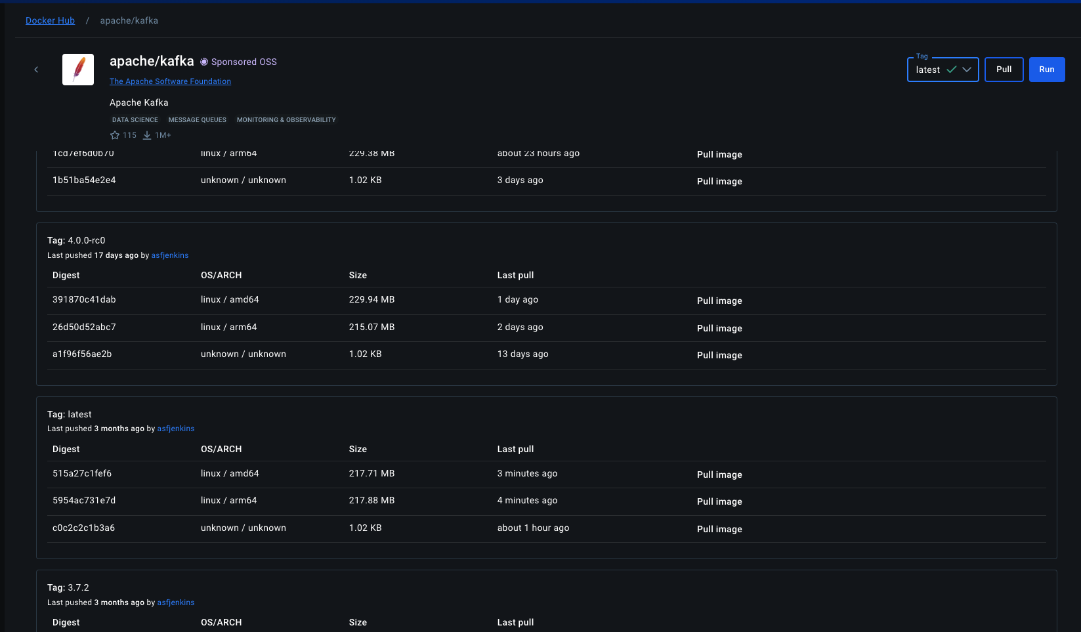
Task: Click the 217.71 MB size value
Action: [x=371, y=473]
